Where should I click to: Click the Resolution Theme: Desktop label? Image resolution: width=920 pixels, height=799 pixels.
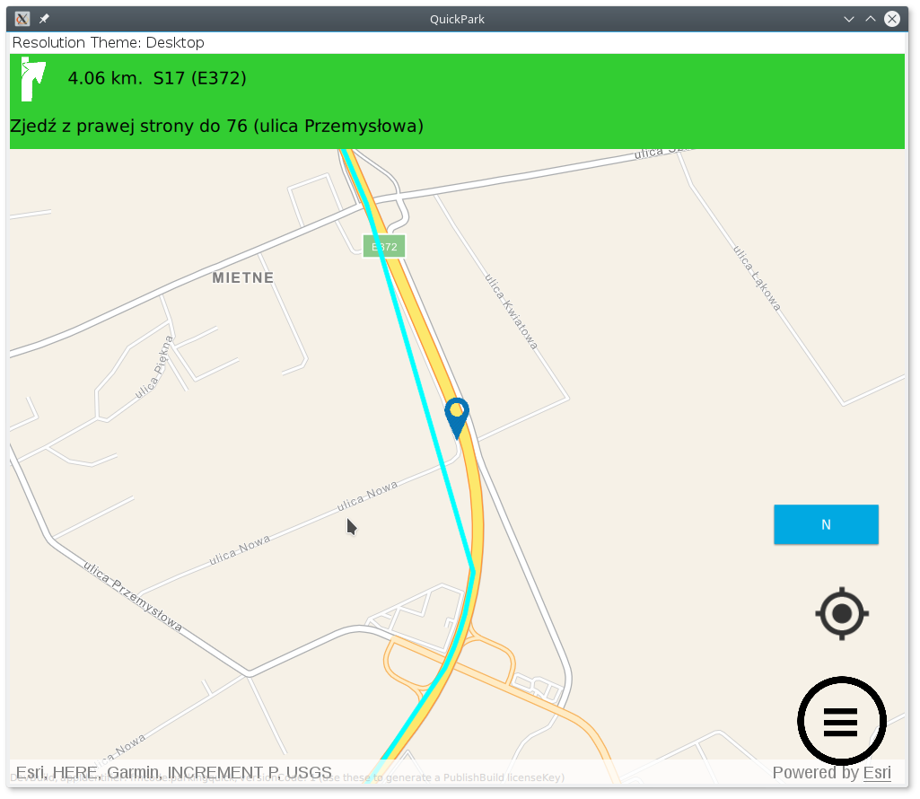[x=108, y=42]
